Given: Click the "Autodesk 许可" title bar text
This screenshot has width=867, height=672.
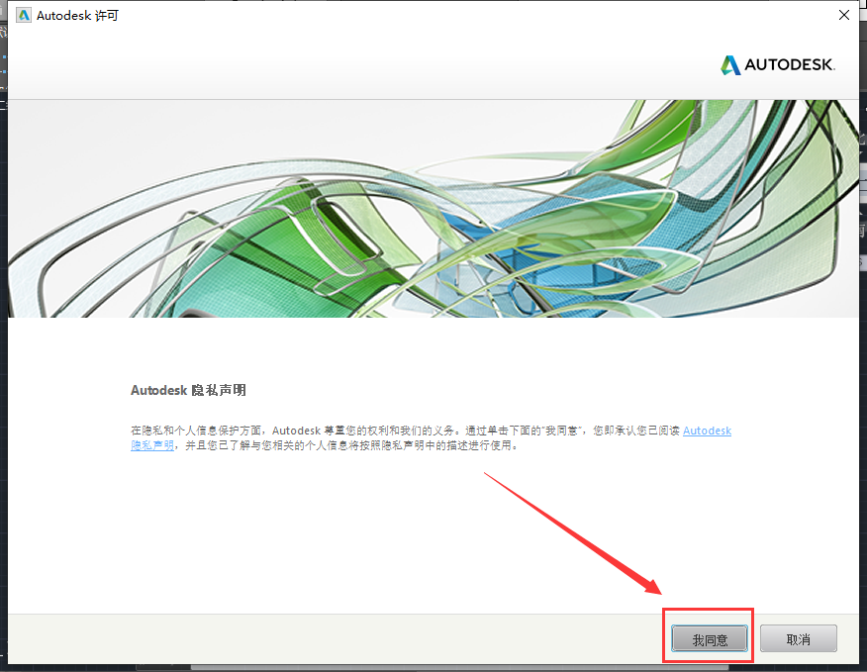Looking at the screenshot, I should [77, 16].
